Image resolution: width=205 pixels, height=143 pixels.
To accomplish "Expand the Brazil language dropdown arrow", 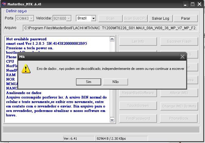I will coord(93,18).
